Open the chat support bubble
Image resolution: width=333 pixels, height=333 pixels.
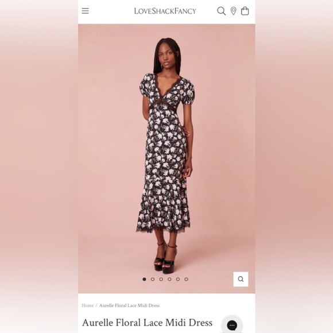tap(232, 325)
